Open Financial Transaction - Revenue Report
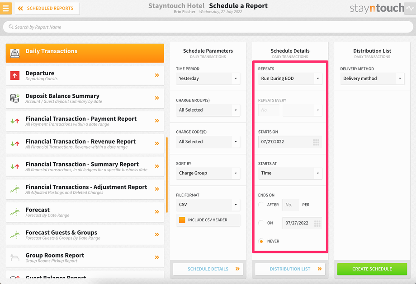 (x=85, y=144)
